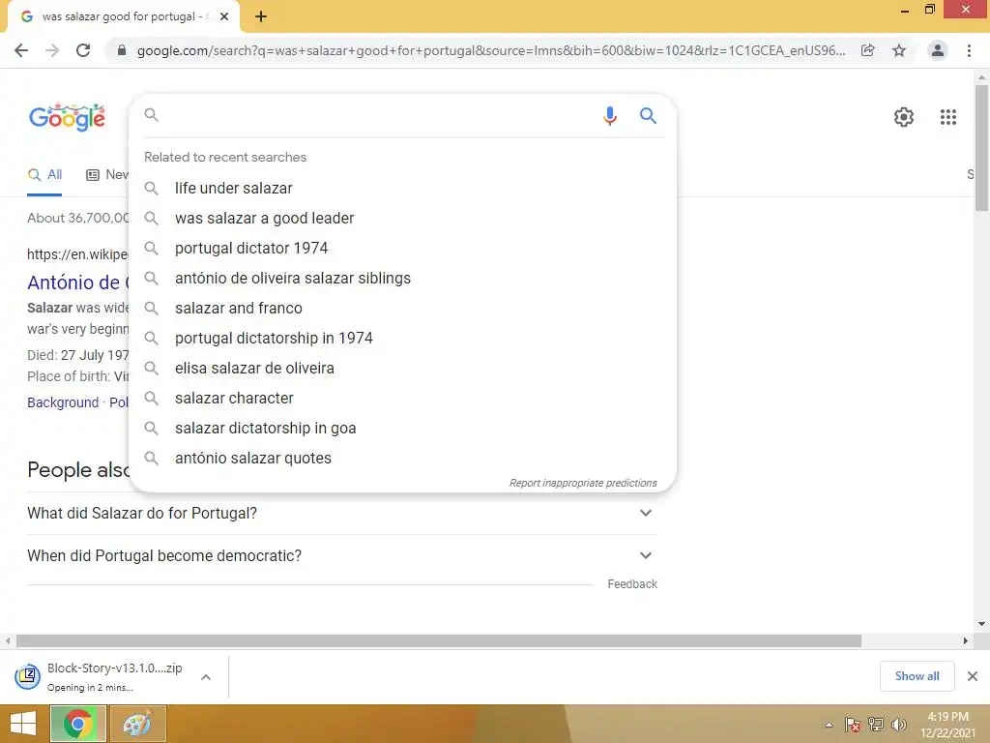
Task: Select suggestion 'salazar and franco'
Action: point(402,309)
